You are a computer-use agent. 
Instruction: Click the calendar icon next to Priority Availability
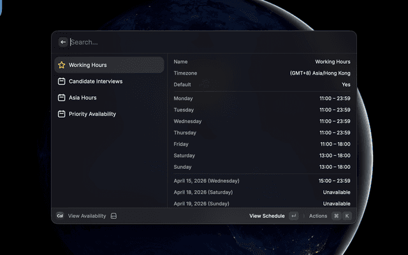pyautogui.click(x=61, y=114)
